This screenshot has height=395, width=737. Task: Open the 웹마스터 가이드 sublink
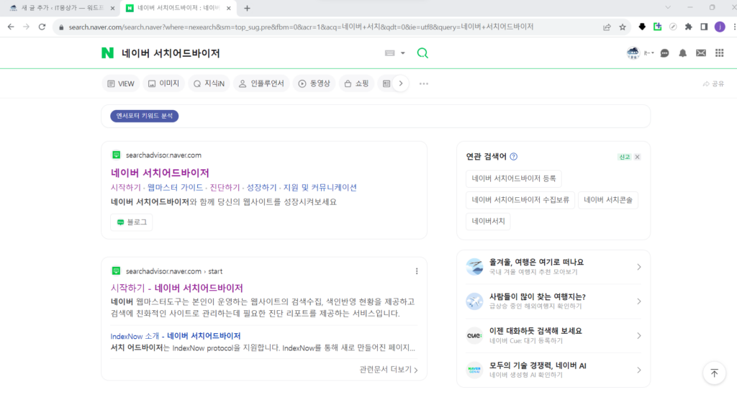click(x=175, y=187)
